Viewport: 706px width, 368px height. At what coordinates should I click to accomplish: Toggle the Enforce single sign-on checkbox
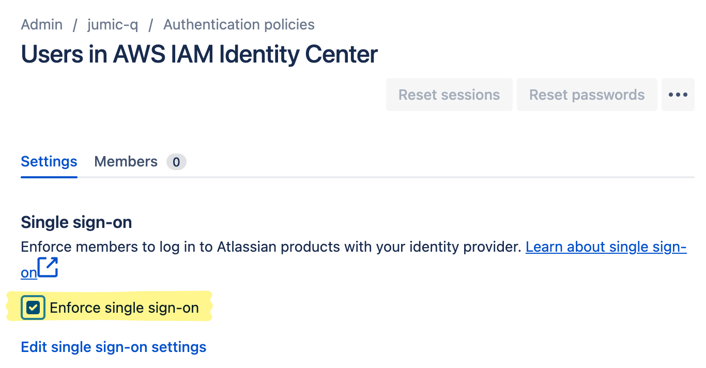(x=33, y=308)
